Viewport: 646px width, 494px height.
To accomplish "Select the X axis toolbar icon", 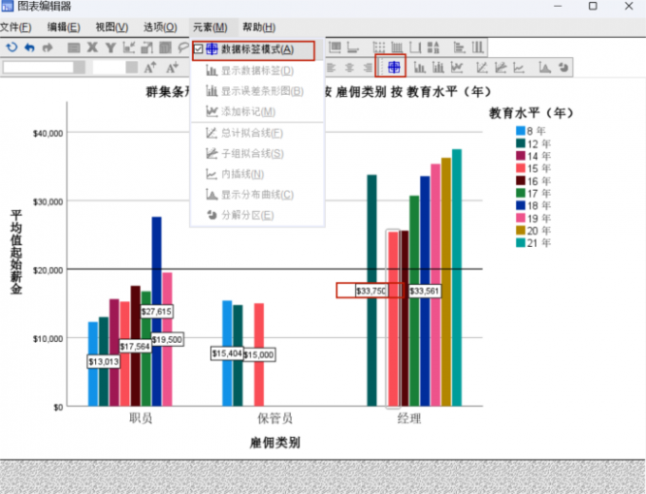I will click(x=93, y=47).
